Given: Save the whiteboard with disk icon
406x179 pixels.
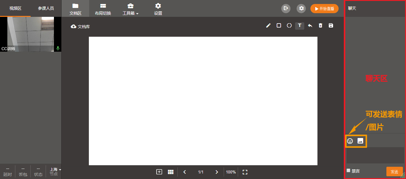Looking at the screenshot, I should (331, 26).
